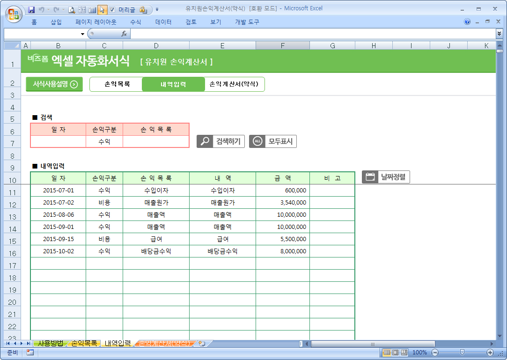Open the 삽입 ribbon tab
This screenshot has width=507, height=360.
pos(56,22)
